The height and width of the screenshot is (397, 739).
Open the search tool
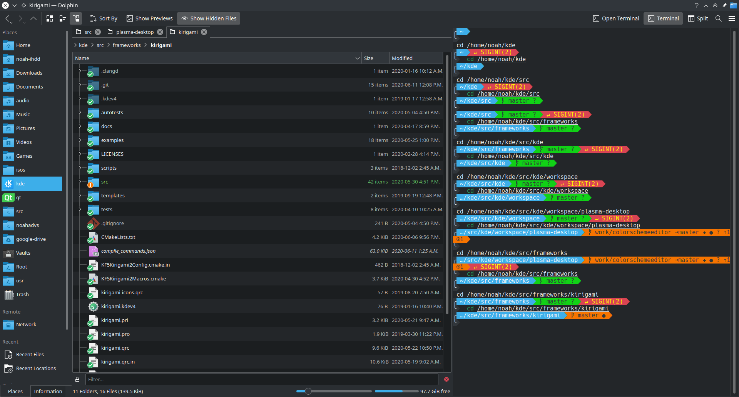[x=718, y=18]
